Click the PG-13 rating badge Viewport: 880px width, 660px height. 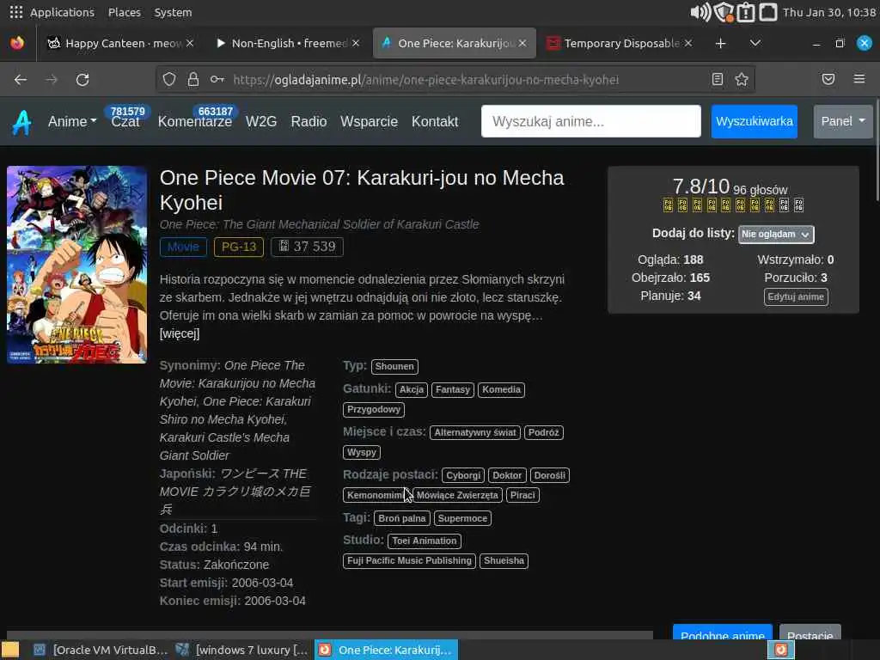(239, 247)
